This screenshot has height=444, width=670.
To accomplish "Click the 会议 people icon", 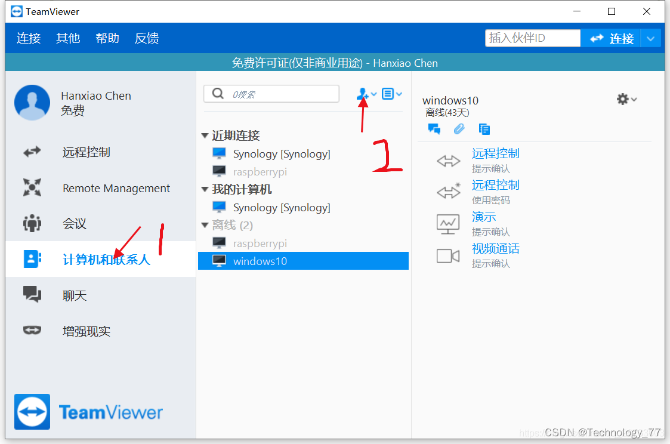I will tap(32, 223).
